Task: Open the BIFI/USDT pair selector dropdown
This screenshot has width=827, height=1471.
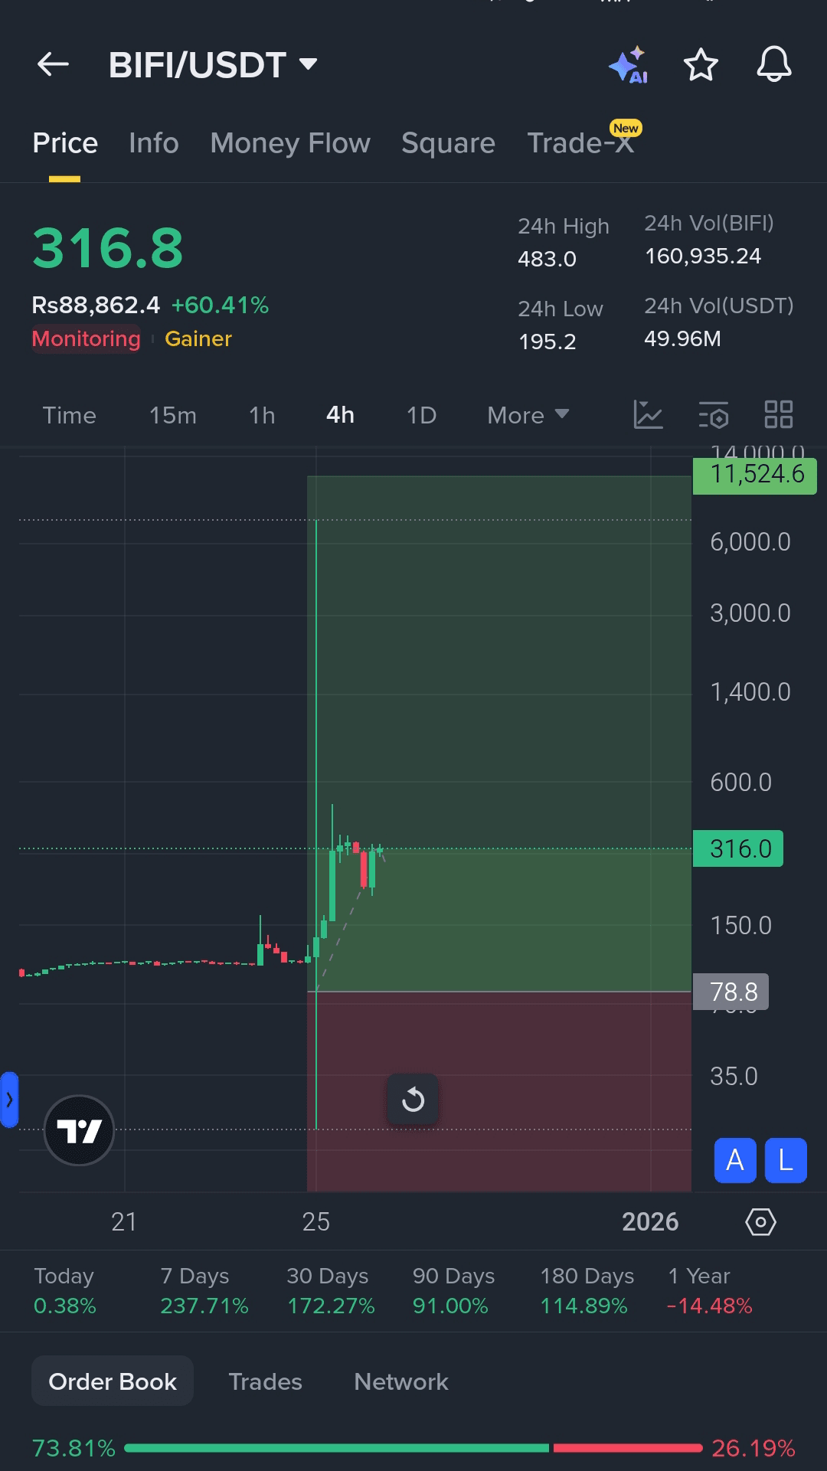Action: [x=213, y=65]
